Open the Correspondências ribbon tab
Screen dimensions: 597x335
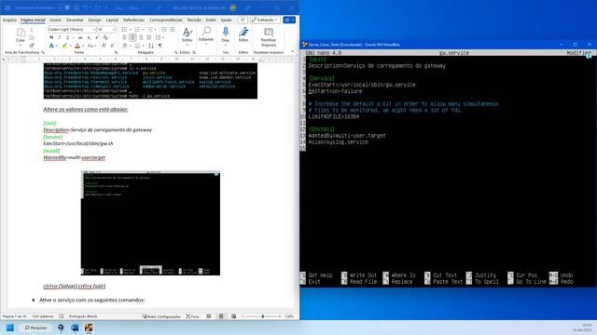[x=166, y=20]
